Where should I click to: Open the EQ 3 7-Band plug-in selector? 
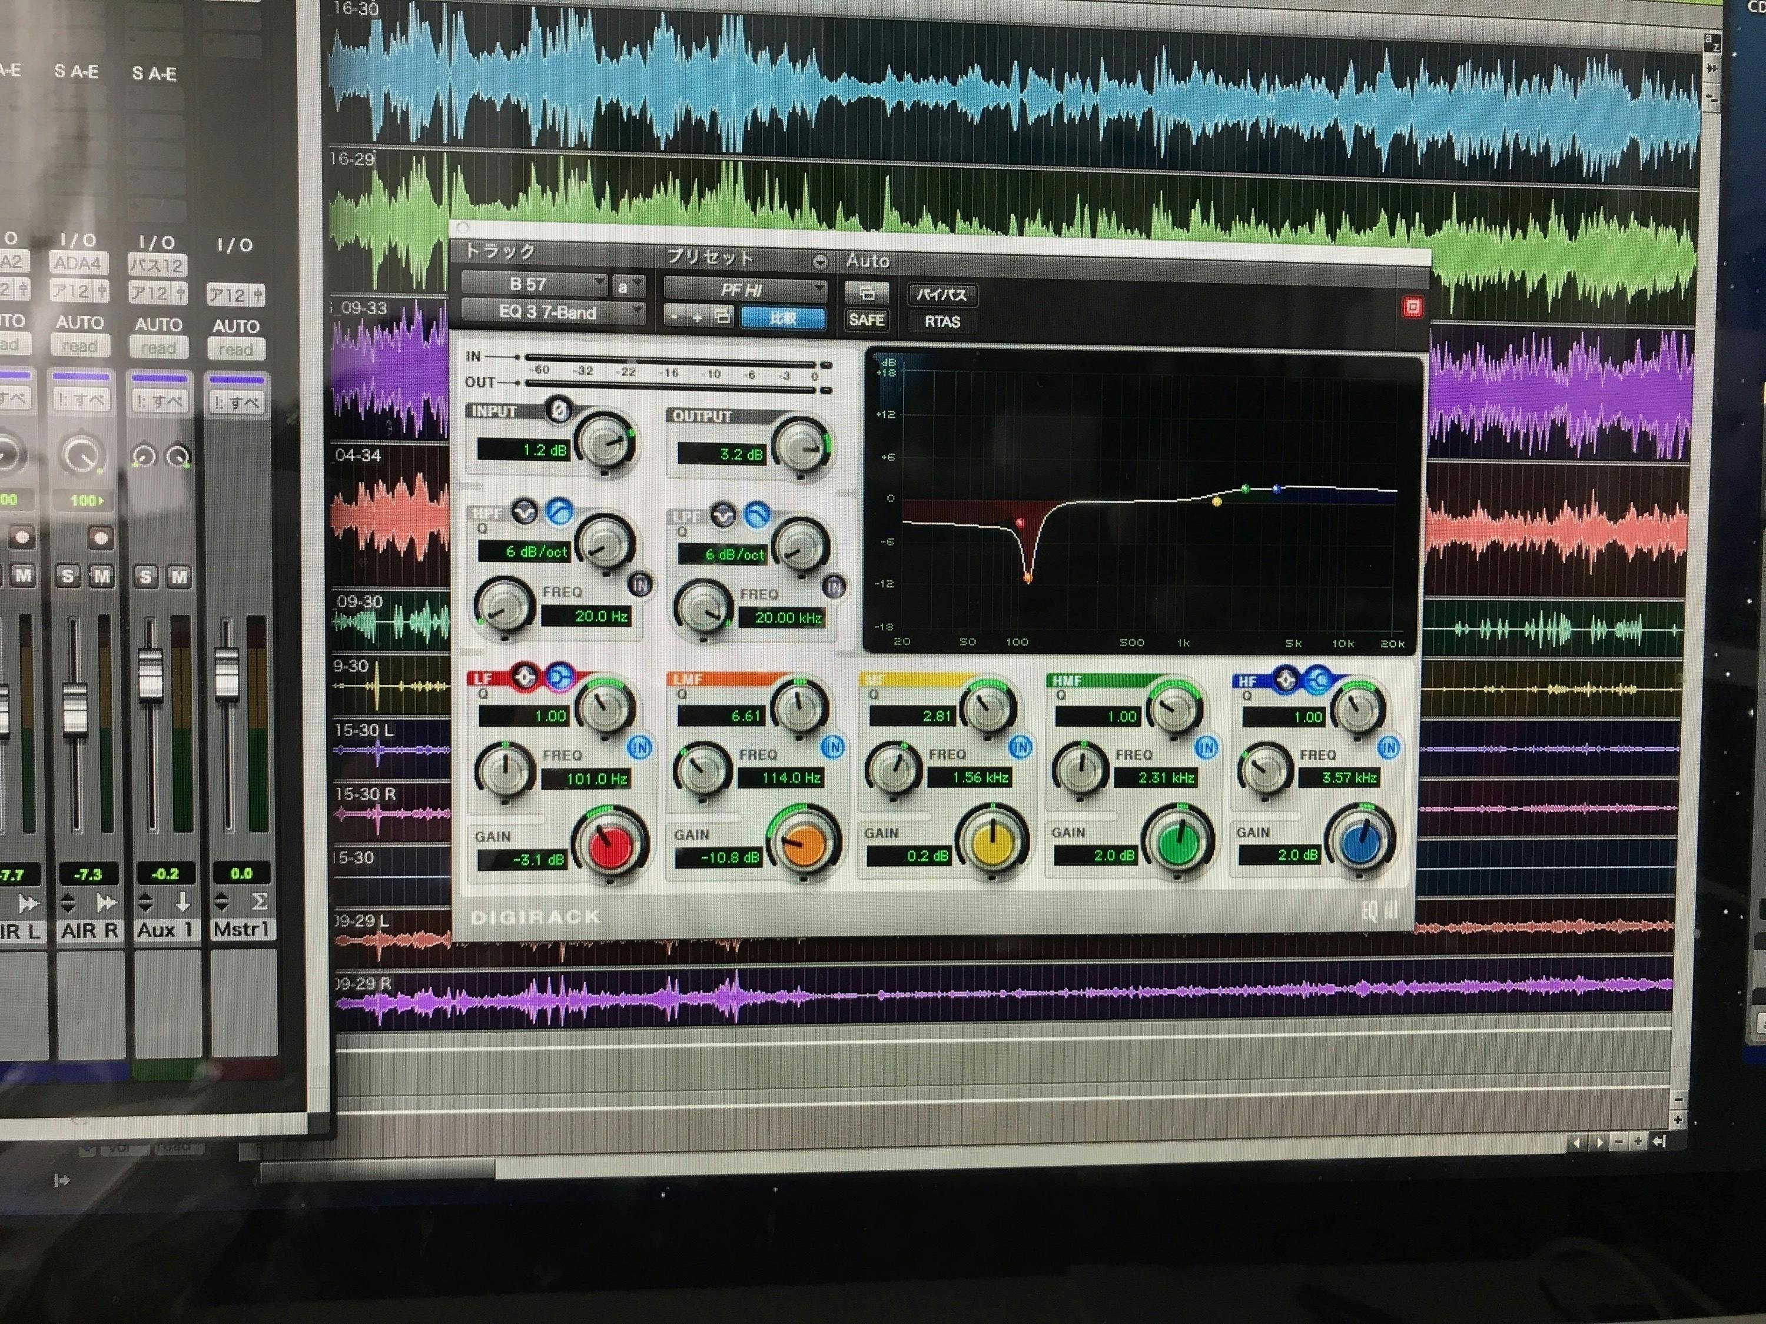pos(553,312)
